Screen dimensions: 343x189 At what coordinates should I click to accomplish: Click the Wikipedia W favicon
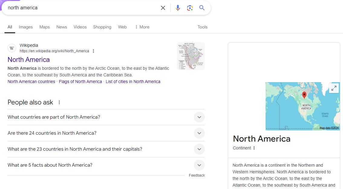click(x=12, y=48)
